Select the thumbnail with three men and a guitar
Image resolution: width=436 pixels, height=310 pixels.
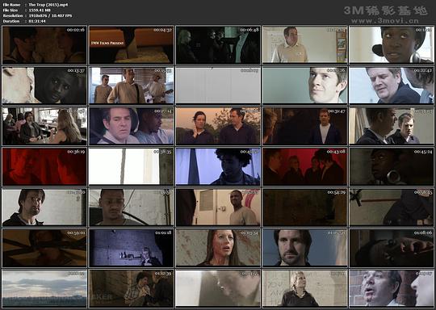coord(132,86)
